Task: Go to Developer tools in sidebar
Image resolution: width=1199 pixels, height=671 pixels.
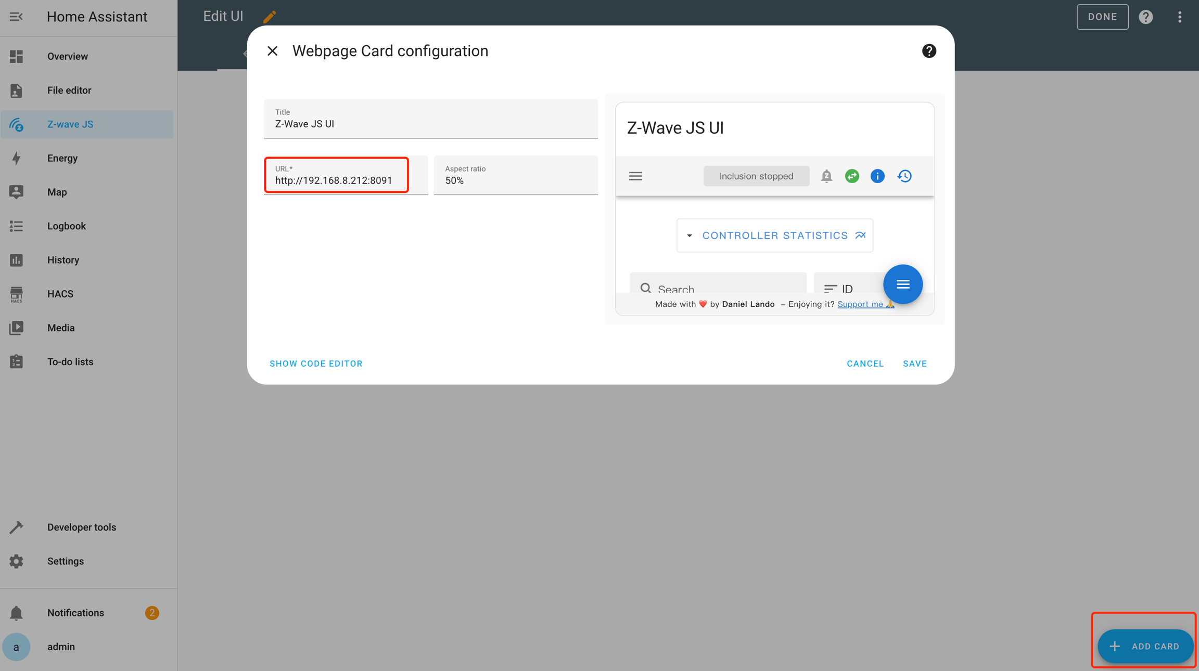Action: (x=82, y=527)
